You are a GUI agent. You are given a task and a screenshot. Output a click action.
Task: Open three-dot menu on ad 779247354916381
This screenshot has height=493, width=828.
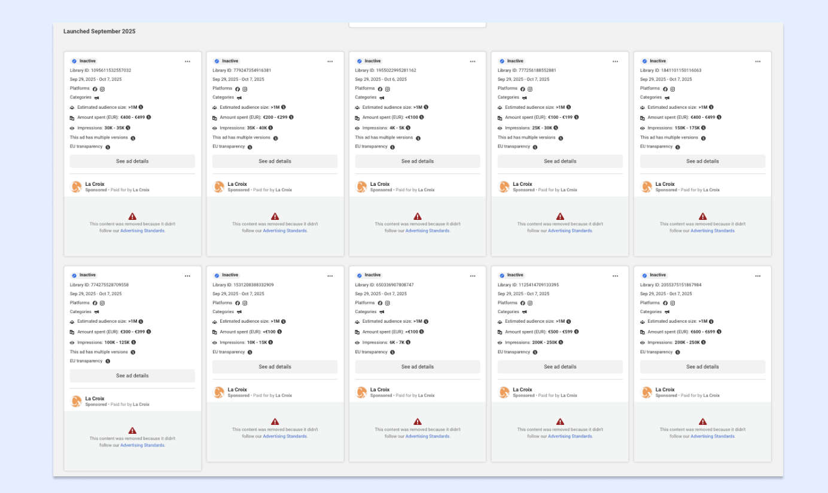coord(330,62)
